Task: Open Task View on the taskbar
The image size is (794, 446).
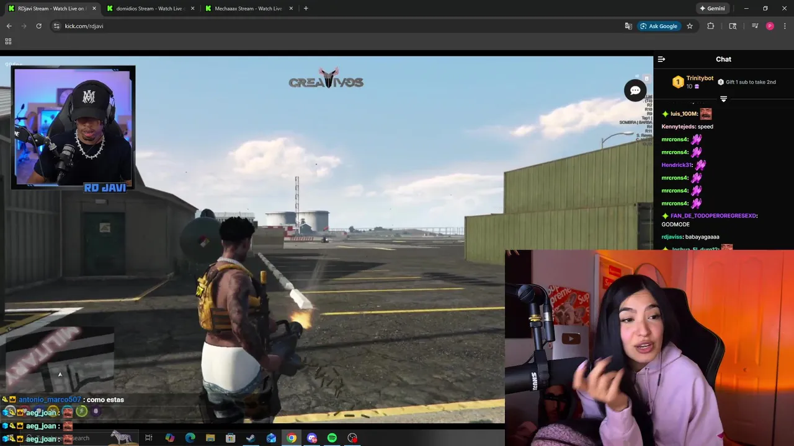Action: coord(149,438)
